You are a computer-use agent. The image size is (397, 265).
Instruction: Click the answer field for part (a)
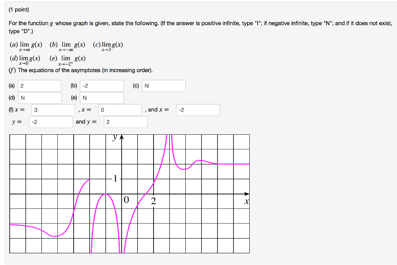(x=40, y=86)
